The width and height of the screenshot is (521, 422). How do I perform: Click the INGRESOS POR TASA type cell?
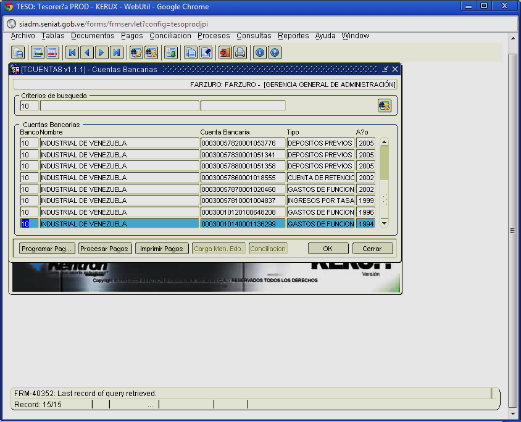321,201
